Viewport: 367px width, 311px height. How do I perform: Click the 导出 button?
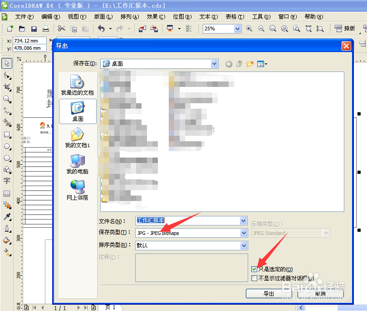pos(269,294)
